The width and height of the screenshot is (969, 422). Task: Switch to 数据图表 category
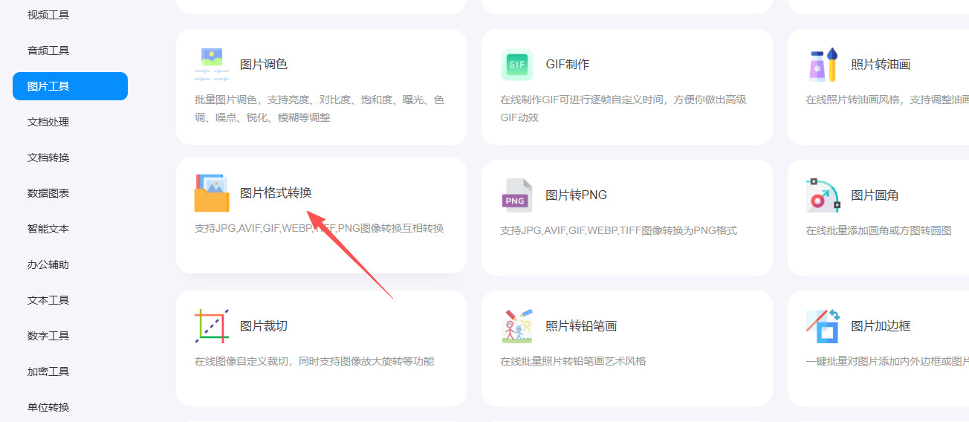(48, 193)
